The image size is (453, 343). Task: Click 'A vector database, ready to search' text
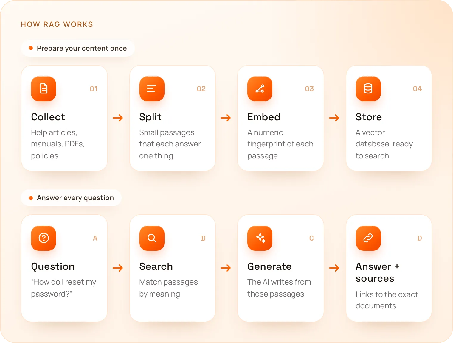[384, 144]
